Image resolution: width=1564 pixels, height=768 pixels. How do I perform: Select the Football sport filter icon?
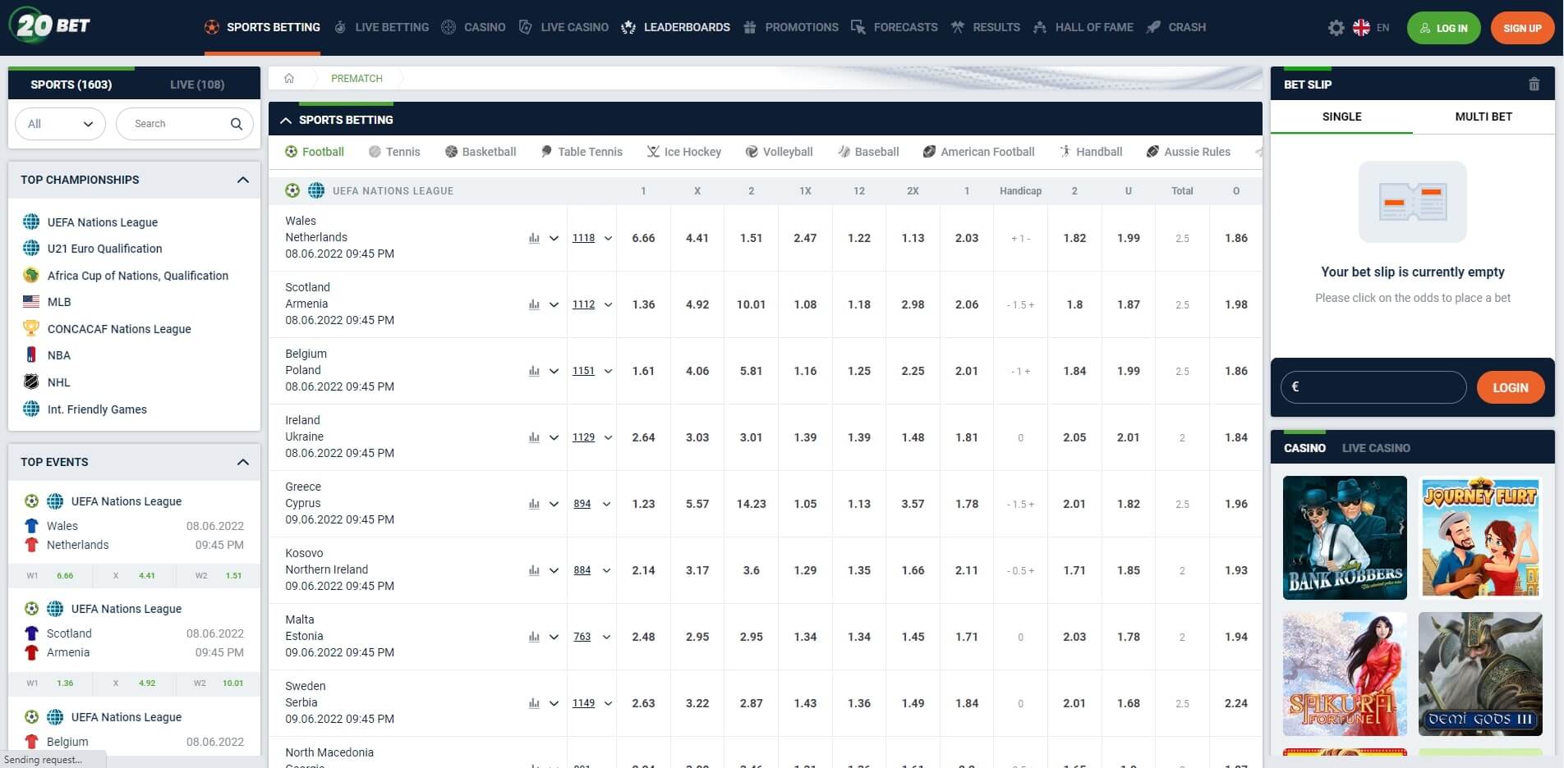coord(292,151)
